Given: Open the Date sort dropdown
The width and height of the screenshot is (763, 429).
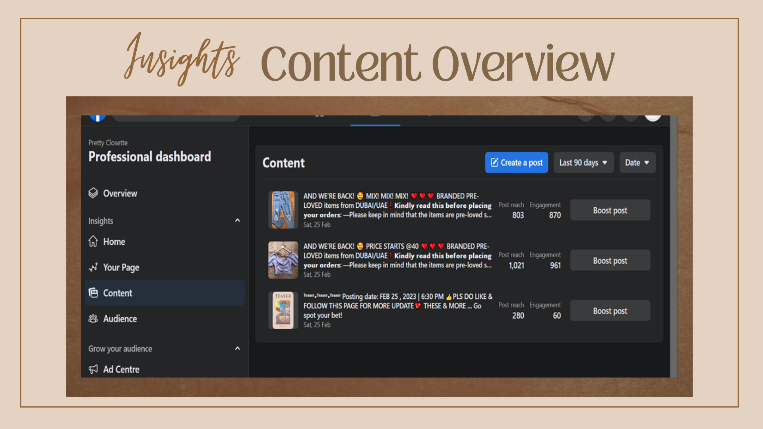Looking at the screenshot, I should 637,162.
